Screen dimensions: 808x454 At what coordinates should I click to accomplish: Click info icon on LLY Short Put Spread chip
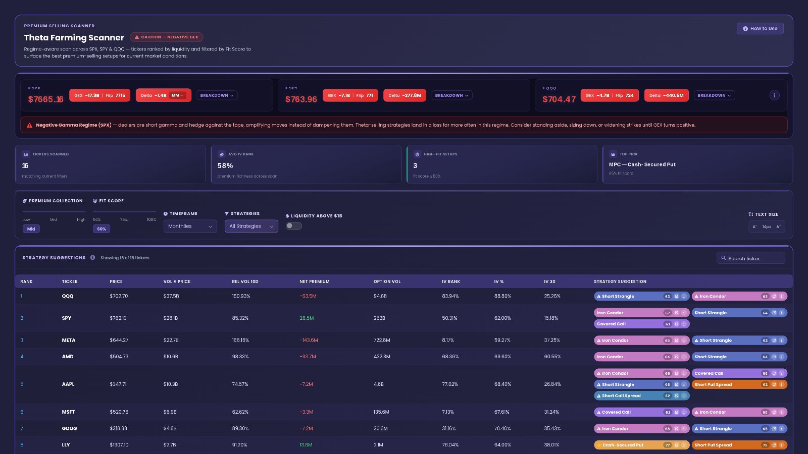coord(781,445)
